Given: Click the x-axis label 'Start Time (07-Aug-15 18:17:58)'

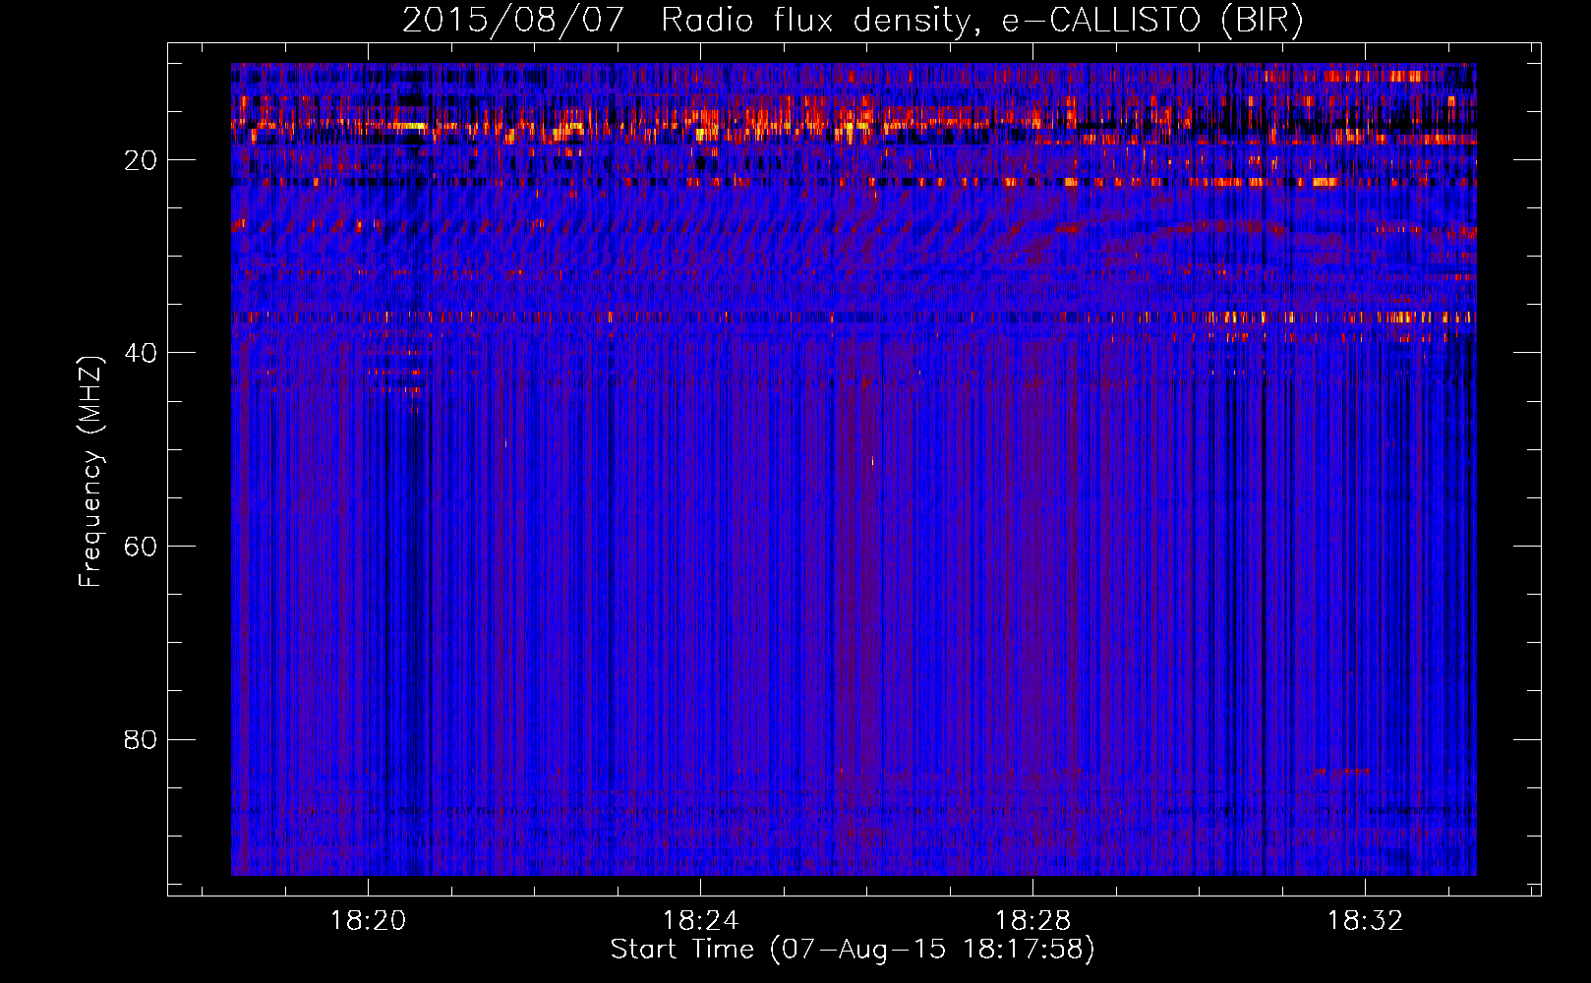Looking at the screenshot, I should click(x=853, y=950).
